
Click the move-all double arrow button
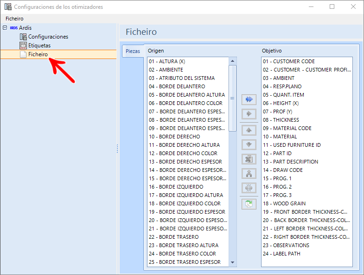(249, 99)
